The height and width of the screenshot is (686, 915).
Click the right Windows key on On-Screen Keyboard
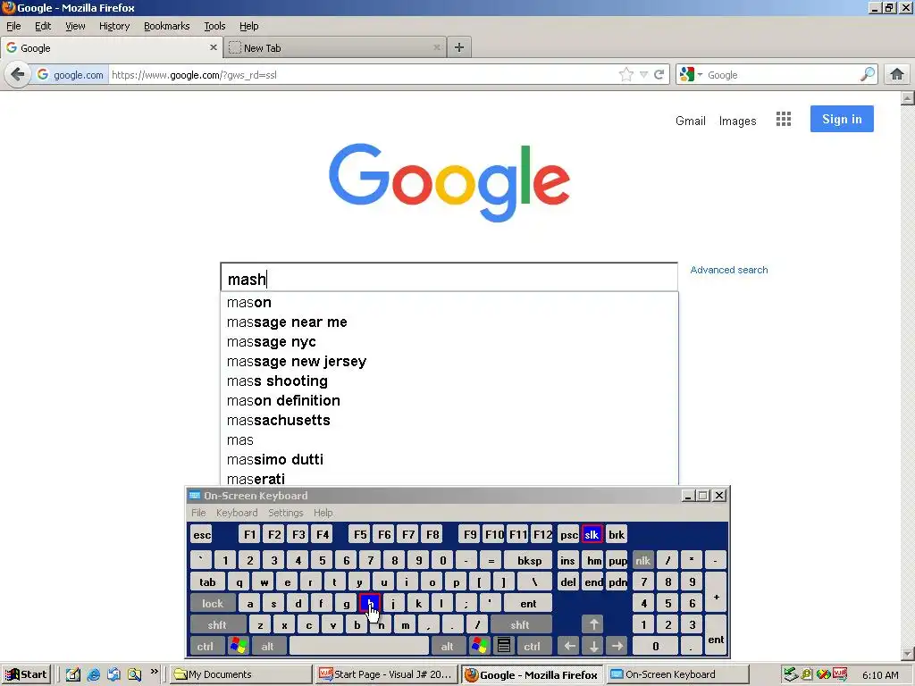(479, 646)
